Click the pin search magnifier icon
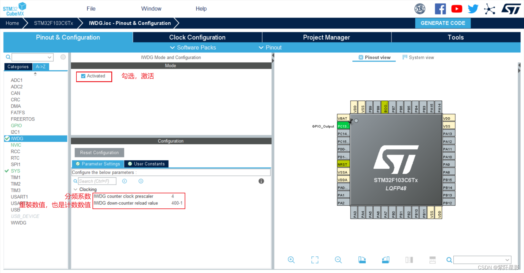Viewport: 524px width, 273px height. (449, 260)
